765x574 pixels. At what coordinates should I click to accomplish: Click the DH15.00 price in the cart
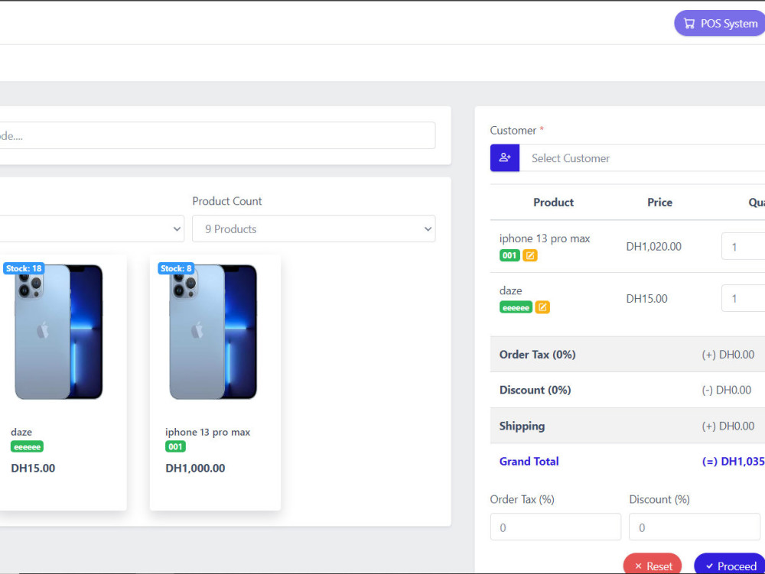tap(647, 299)
